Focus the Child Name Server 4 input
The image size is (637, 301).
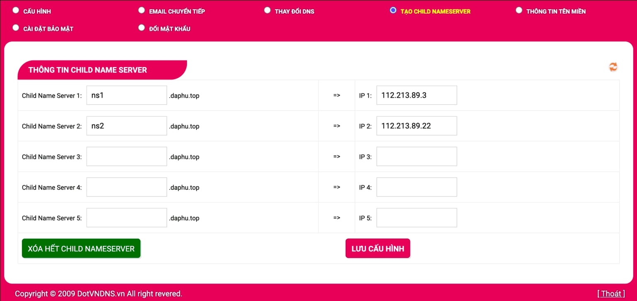click(x=126, y=187)
